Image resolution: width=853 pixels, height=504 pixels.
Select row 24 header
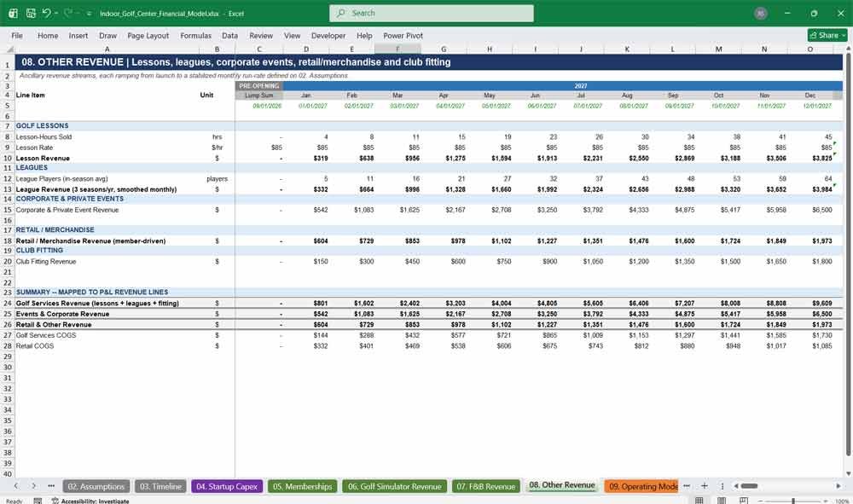click(x=8, y=304)
